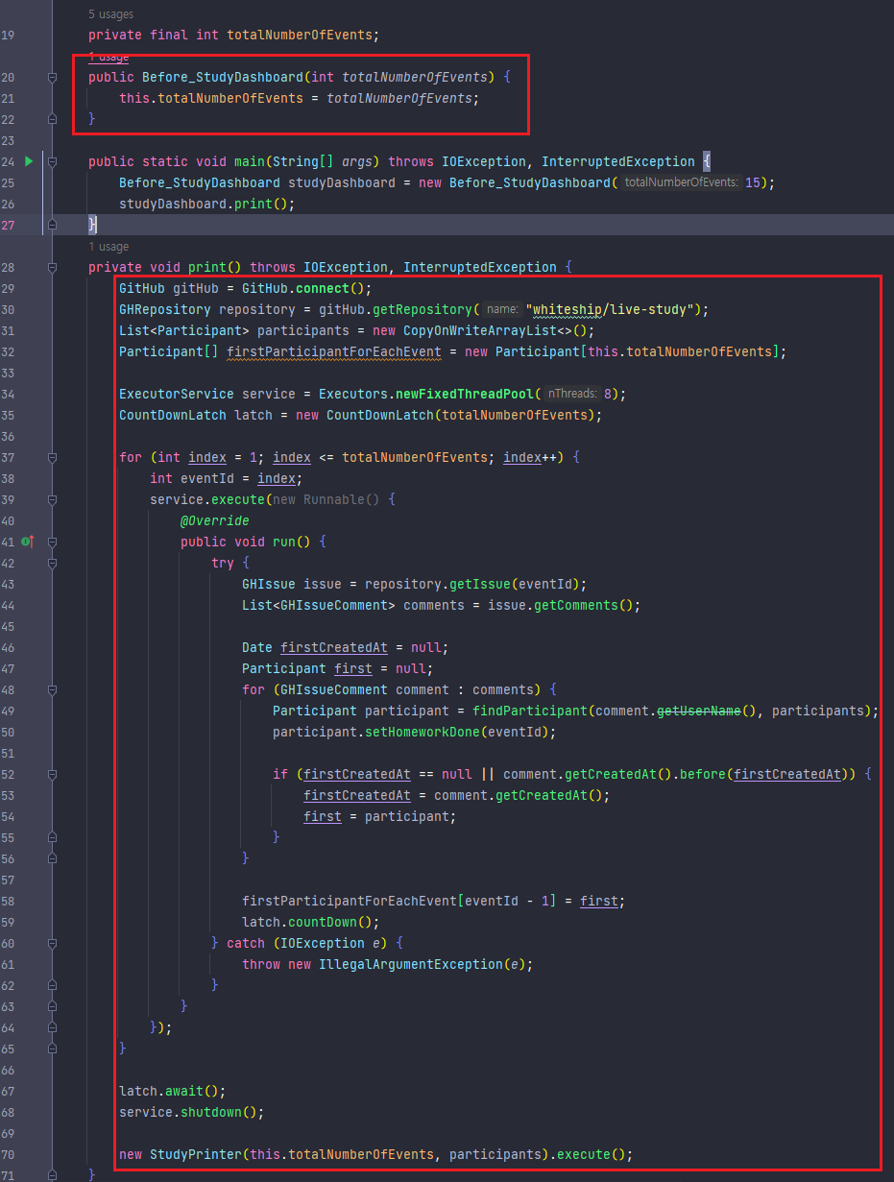This screenshot has height=1182, width=894.
Task: Click the StudyPrinter class name
Action: tap(196, 1154)
